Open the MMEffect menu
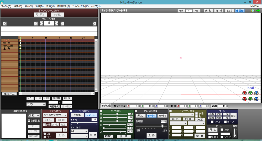This screenshot has height=141, width=262. (256, 6)
